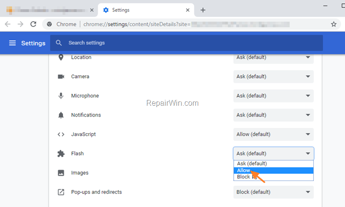The width and height of the screenshot is (345, 207).
Task: Bookmark this page with the star icon
Action: coord(334,24)
